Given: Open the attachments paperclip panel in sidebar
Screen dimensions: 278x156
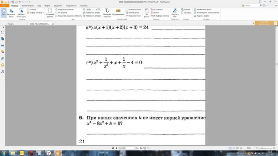Looking at the screenshot, I should (3, 58).
